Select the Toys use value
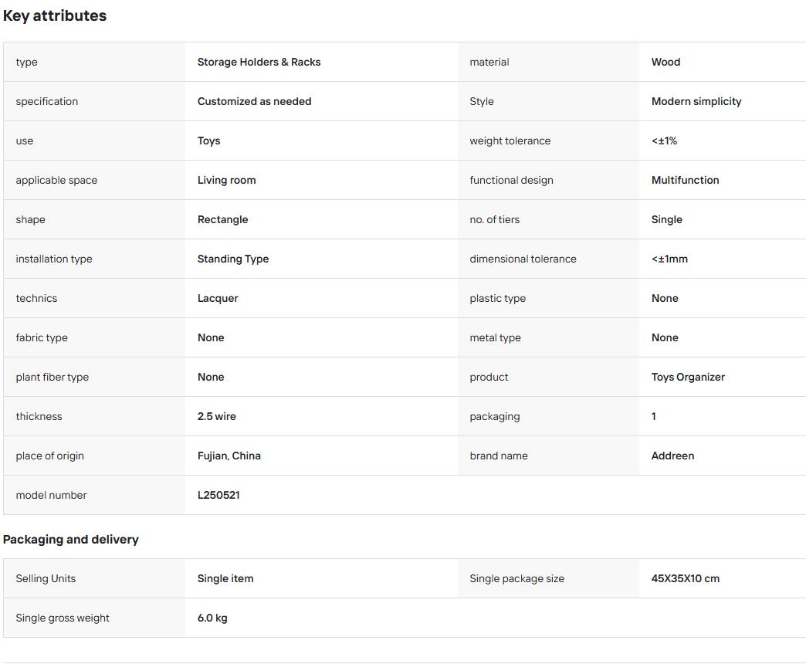Screen dimensions: 806x664 pos(208,141)
